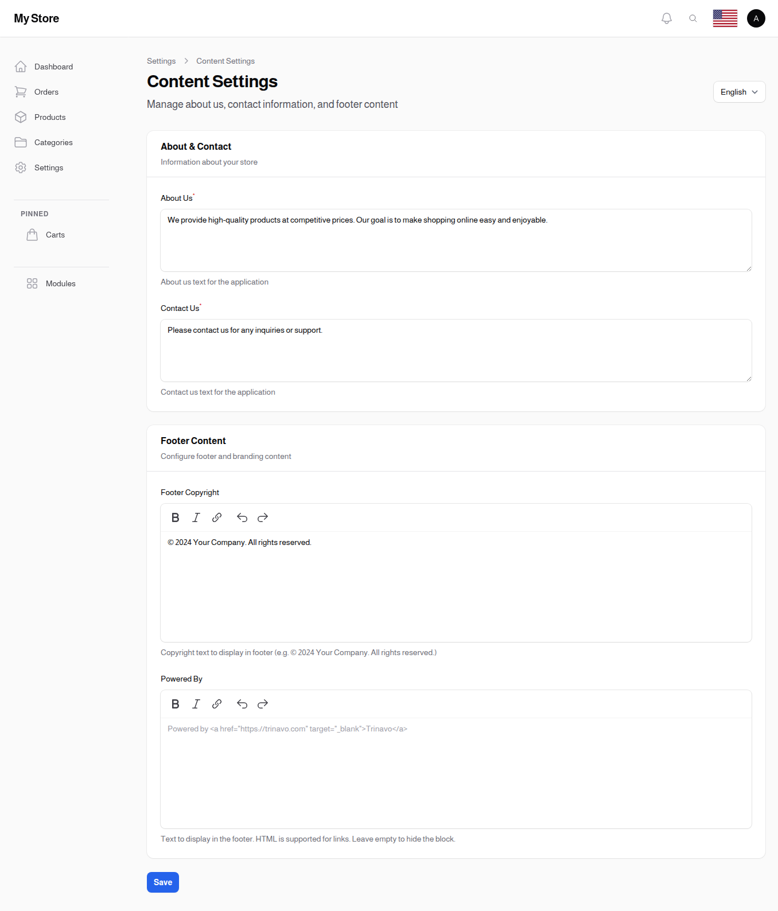Click the US flag language icon
778x911 pixels.
(x=725, y=18)
